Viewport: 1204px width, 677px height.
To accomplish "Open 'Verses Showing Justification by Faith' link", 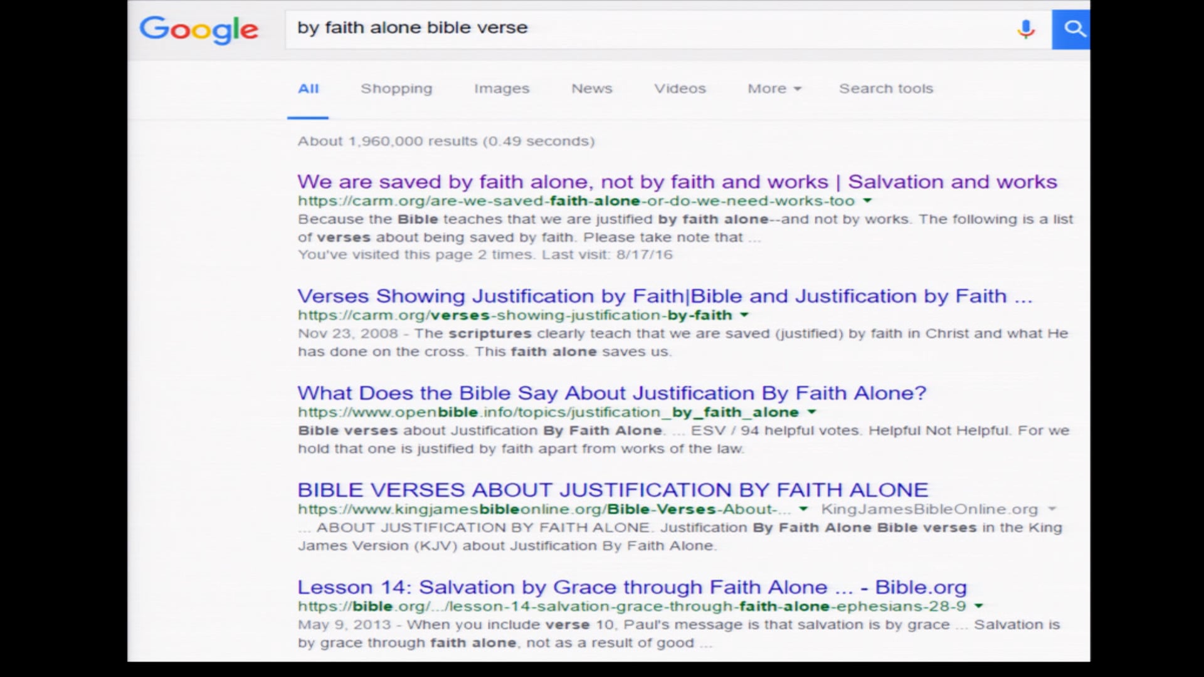I will tap(664, 296).
